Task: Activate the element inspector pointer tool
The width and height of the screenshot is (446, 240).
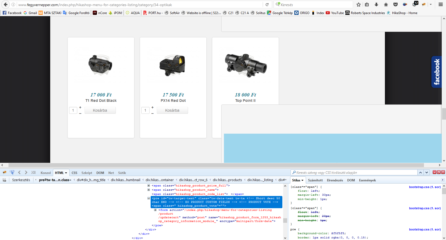Action: (x=12, y=172)
